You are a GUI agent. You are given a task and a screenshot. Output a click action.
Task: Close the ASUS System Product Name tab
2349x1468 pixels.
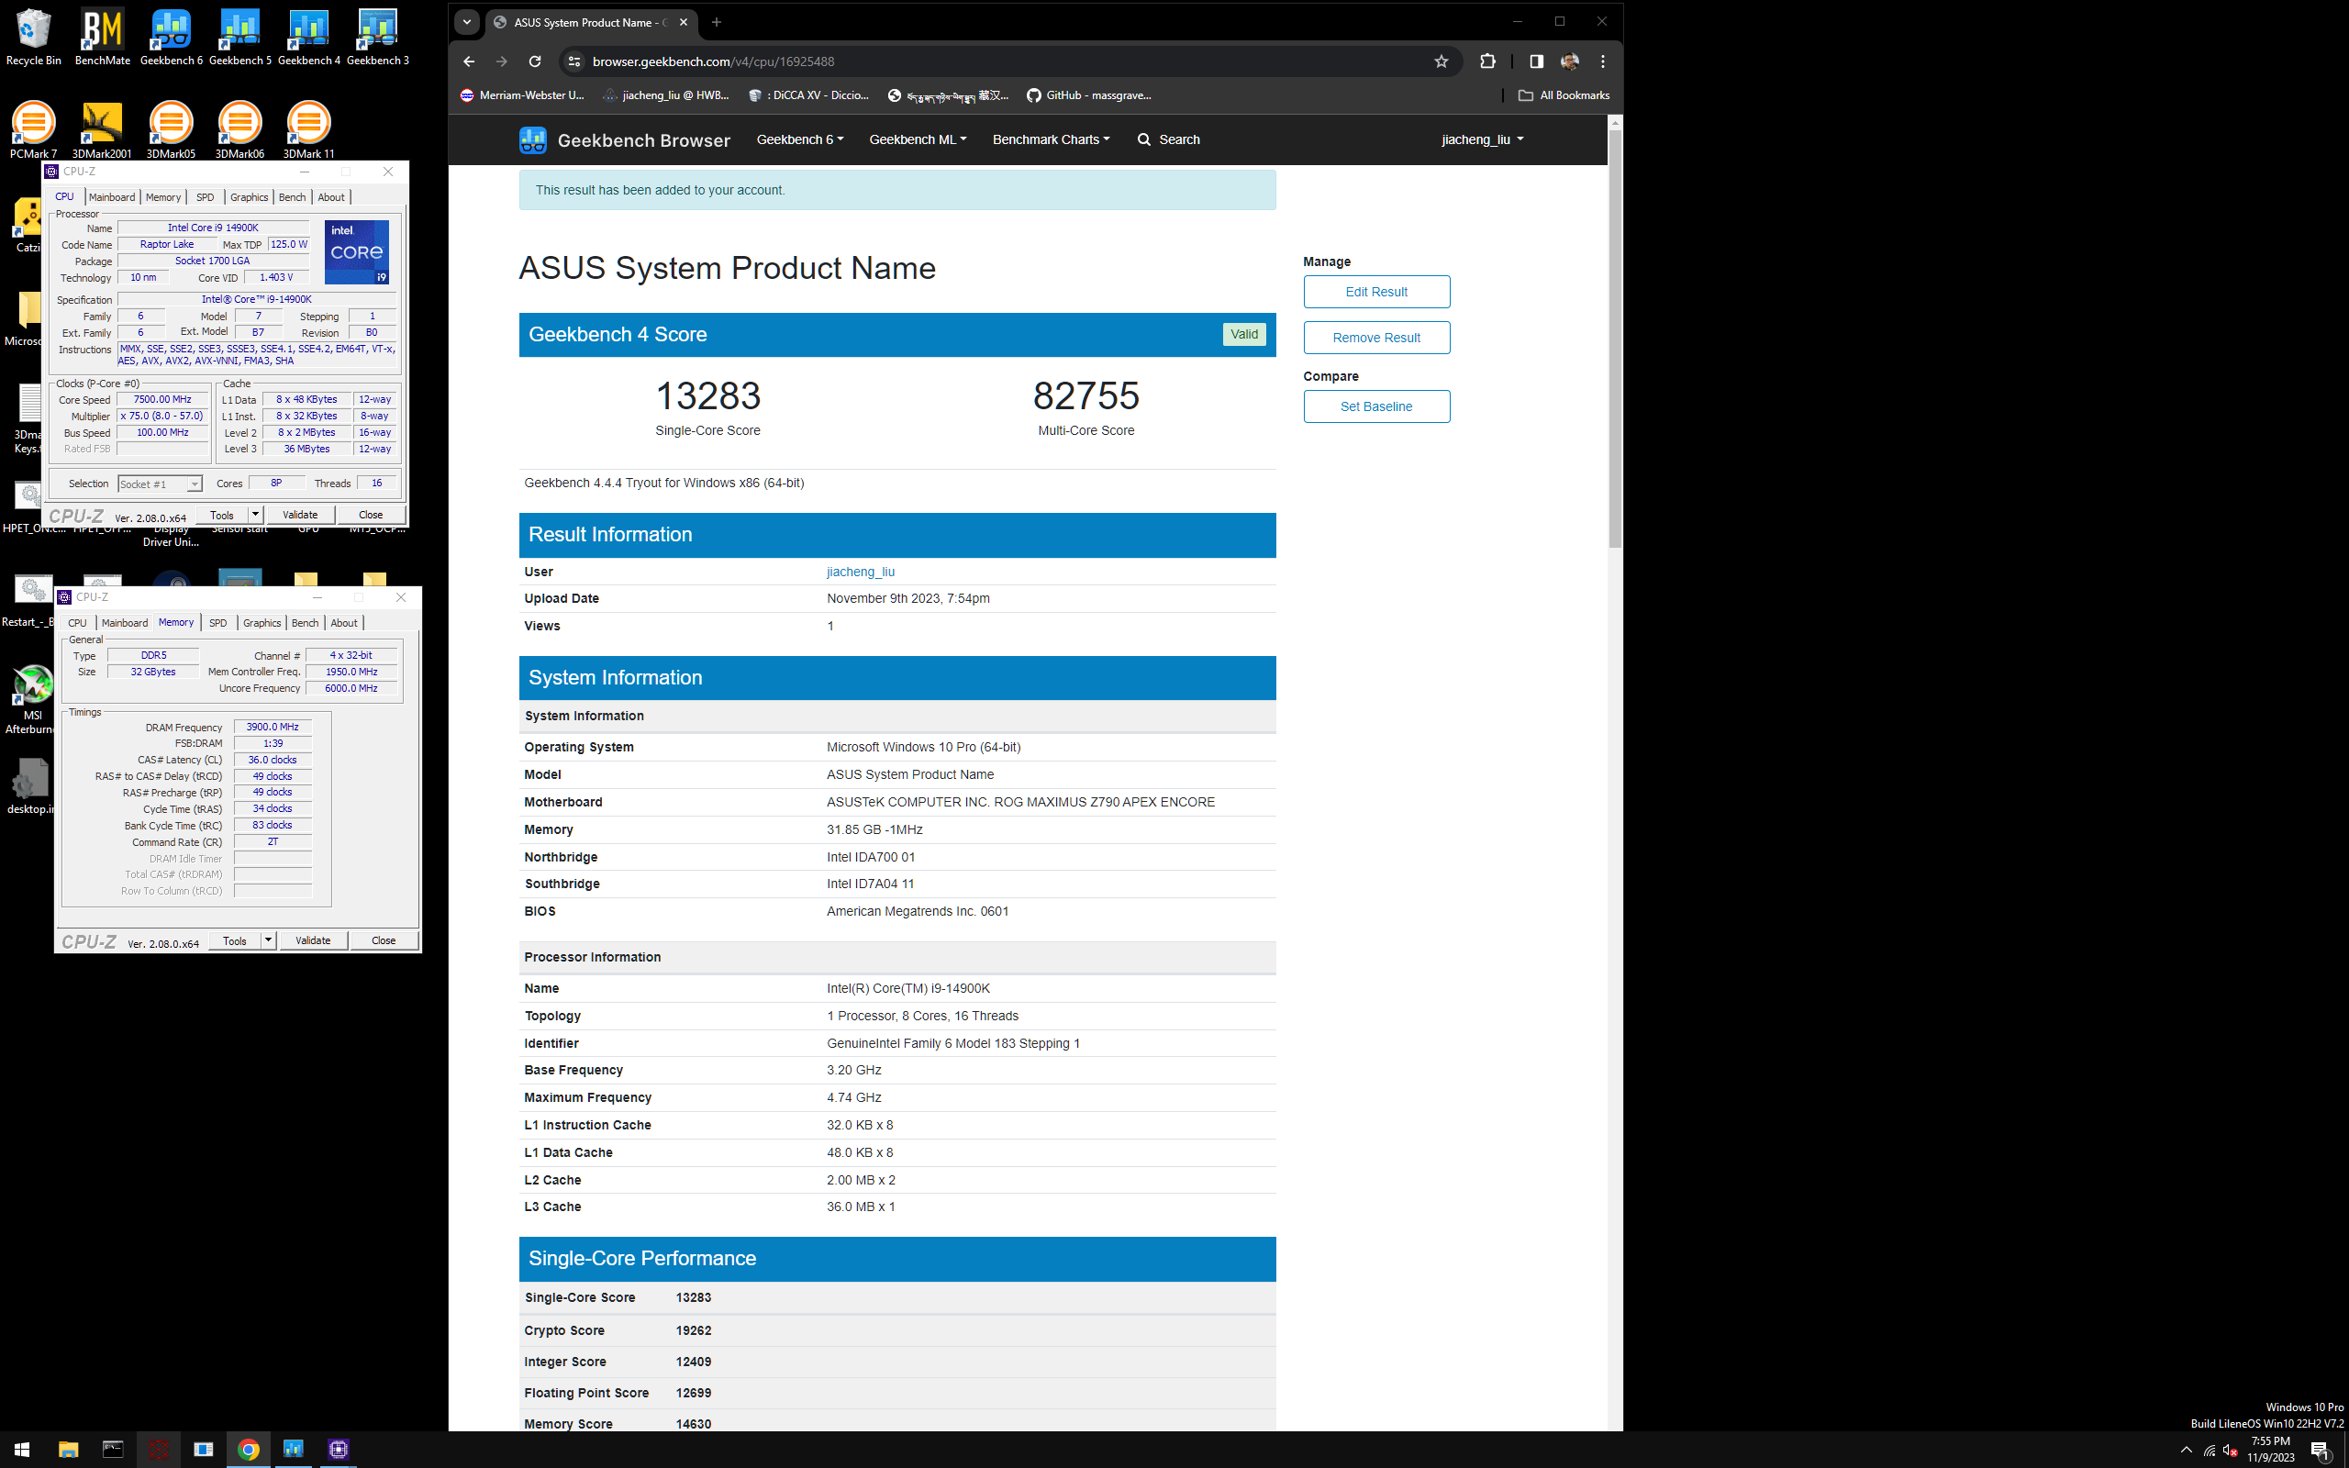(683, 21)
